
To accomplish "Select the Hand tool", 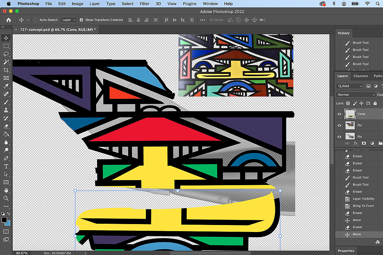I will point(6,190).
